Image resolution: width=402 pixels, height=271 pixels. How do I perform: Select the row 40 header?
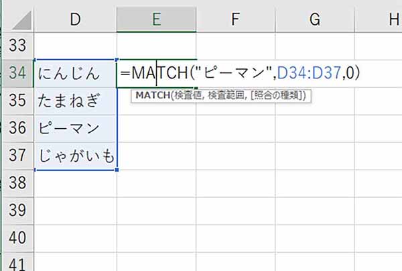[x=18, y=237]
